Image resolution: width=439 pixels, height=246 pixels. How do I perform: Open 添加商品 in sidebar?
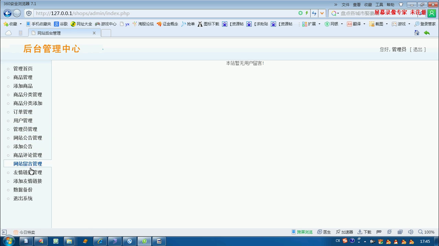(x=23, y=86)
